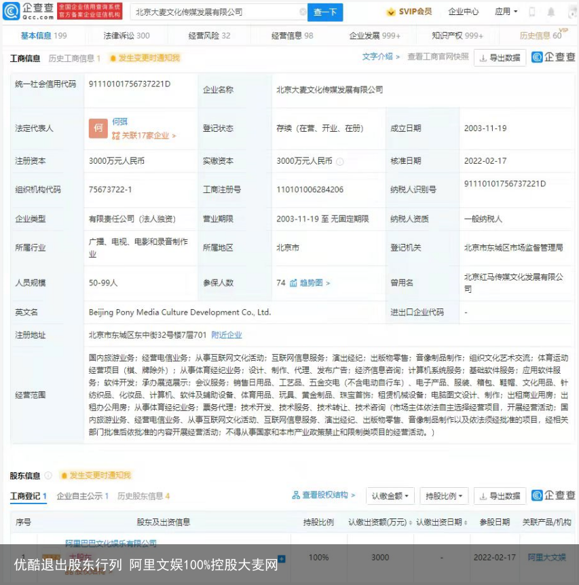Click the 组织机构代码 75673722-1 value
The width and height of the screenshot is (579, 585).
coord(110,190)
